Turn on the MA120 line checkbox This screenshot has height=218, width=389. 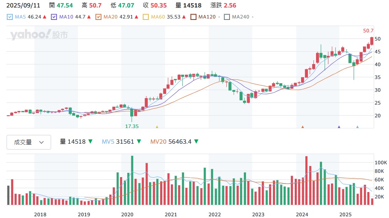tap(193, 17)
